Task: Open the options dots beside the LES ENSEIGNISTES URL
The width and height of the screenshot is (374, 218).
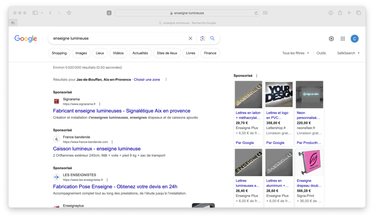Action: tap(107, 180)
